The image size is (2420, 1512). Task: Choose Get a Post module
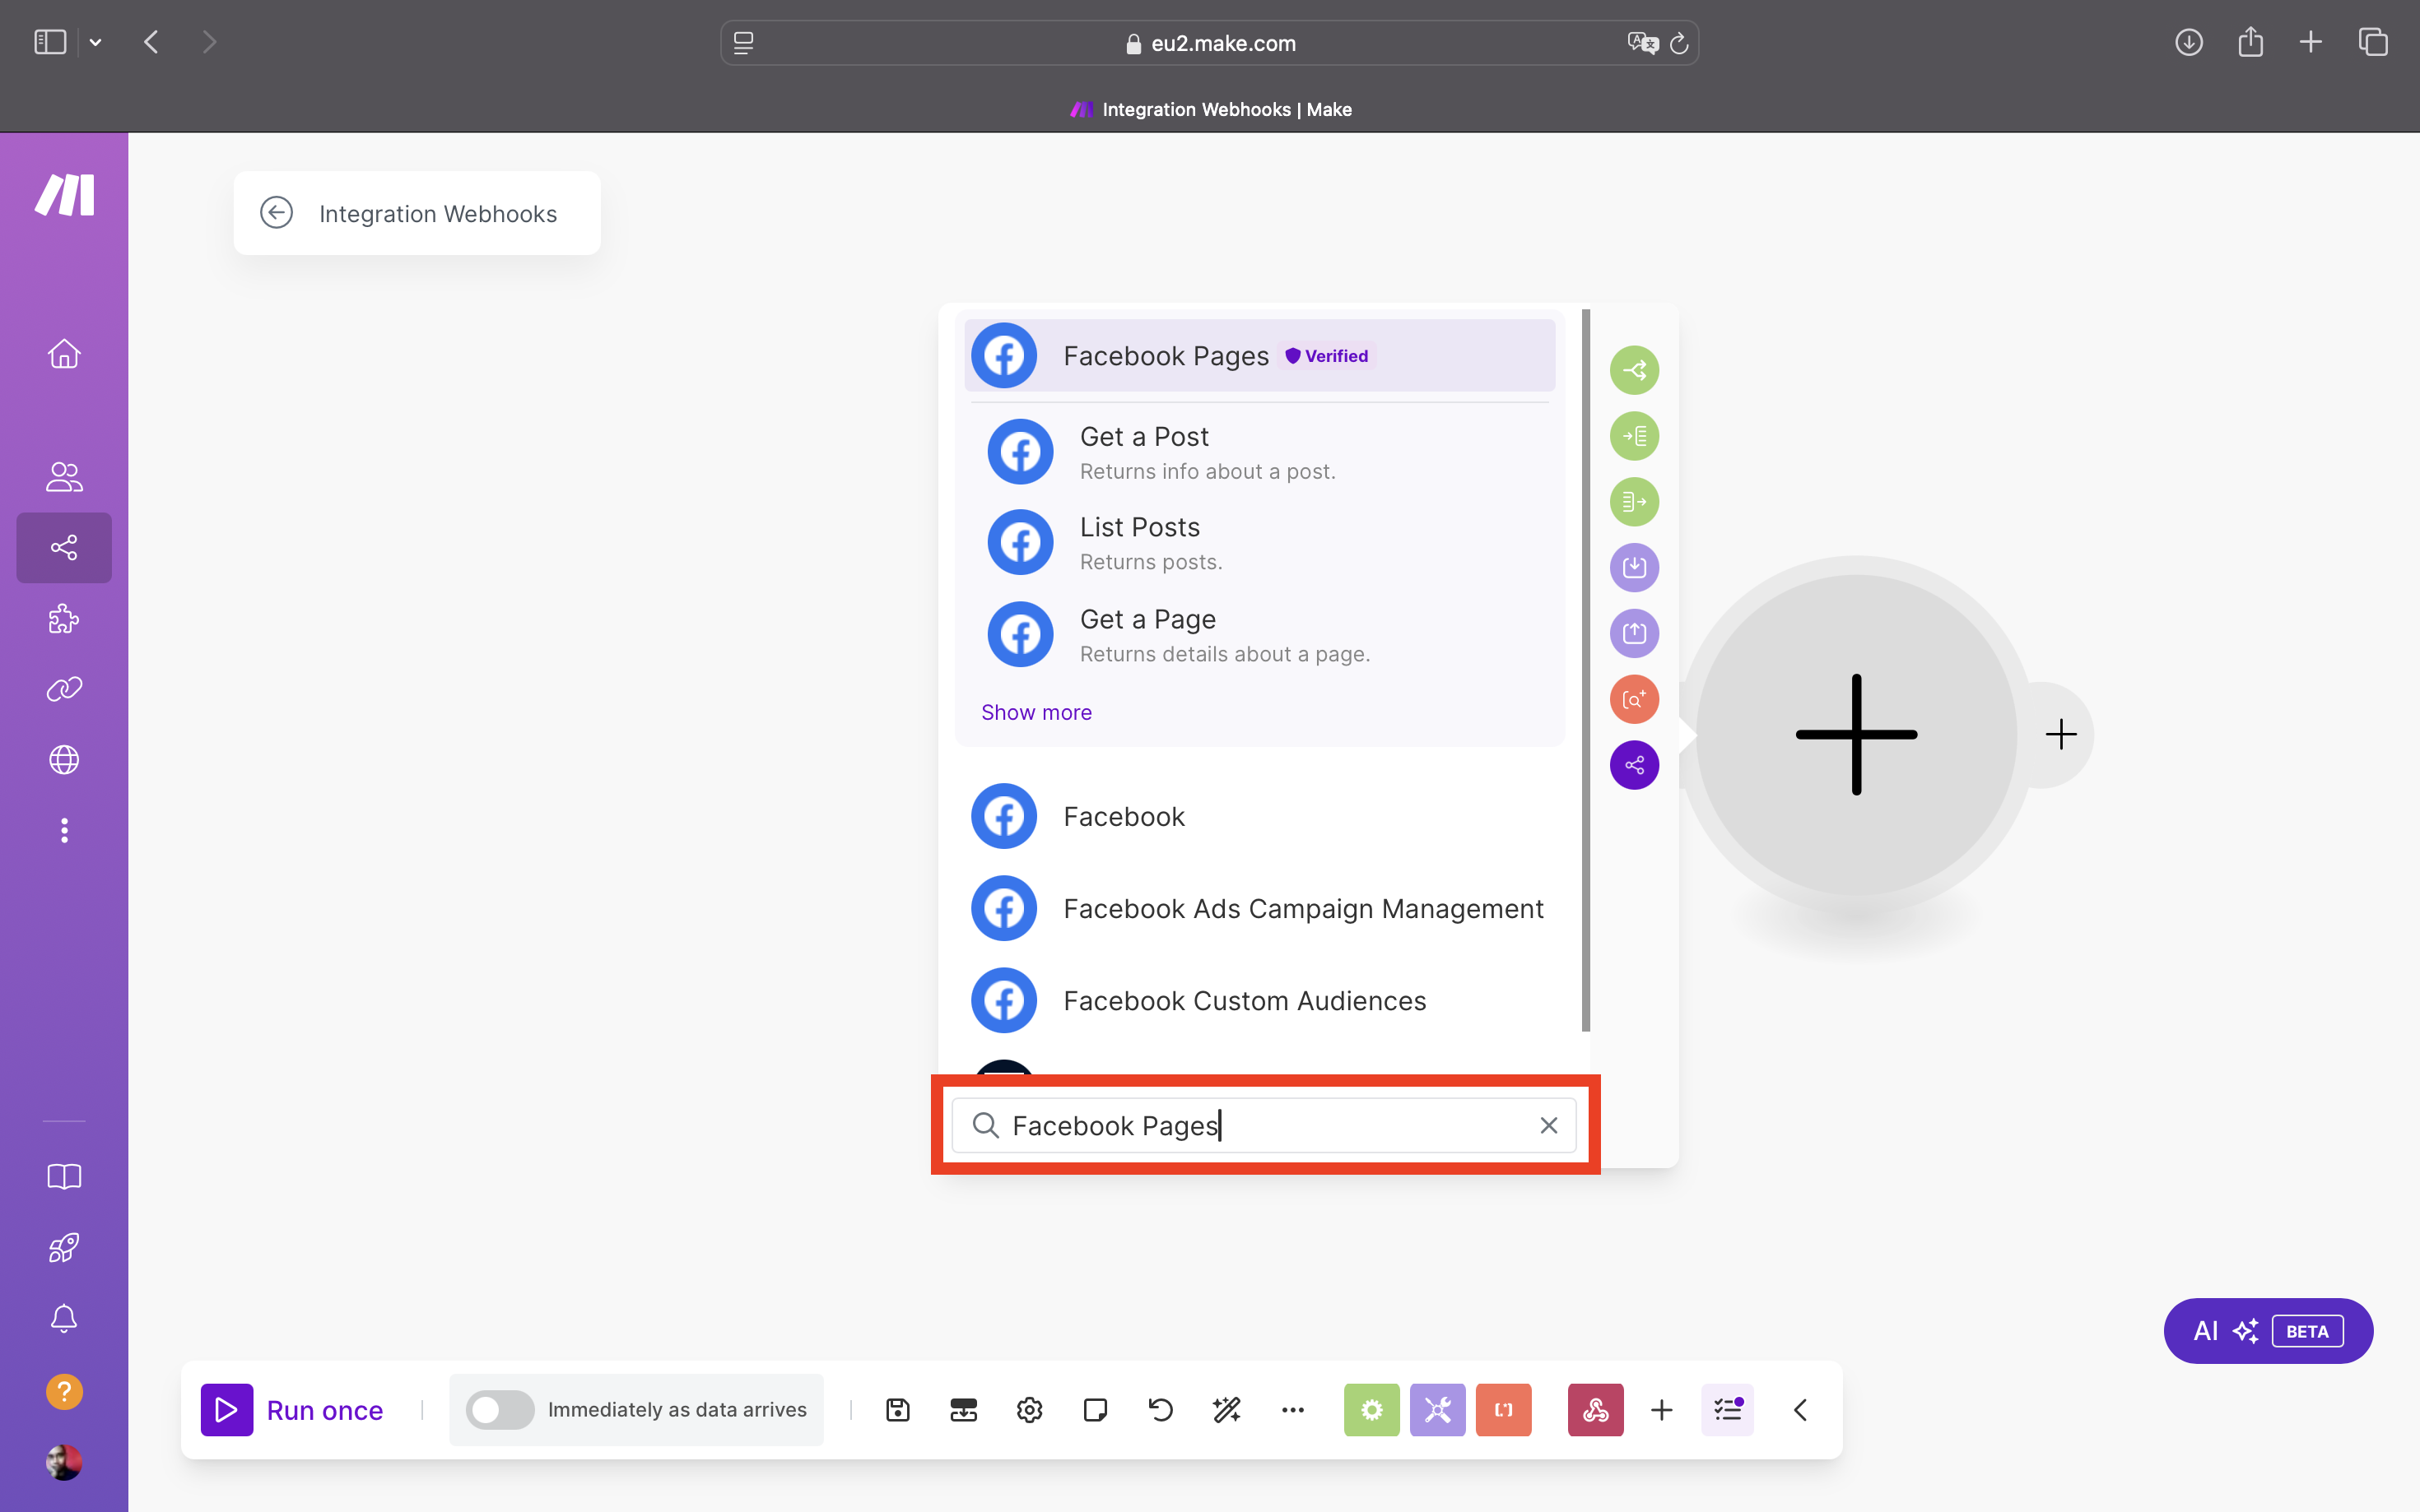tap(1259, 452)
